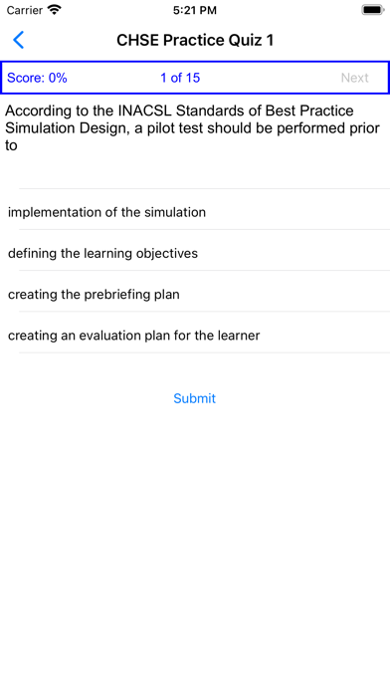Select answer 'implementation of the simulation'
The width and height of the screenshot is (390, 693).
[195, 212]
